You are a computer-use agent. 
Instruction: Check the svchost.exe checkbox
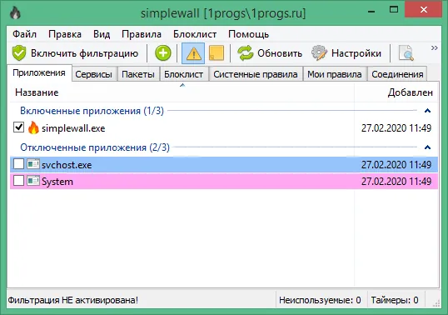(x=18, y=164)
